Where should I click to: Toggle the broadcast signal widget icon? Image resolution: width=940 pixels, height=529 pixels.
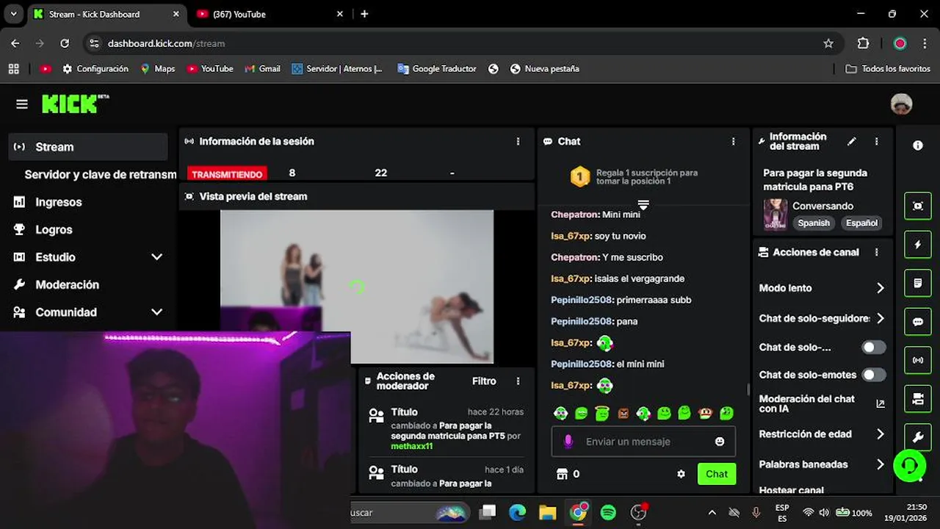click(x=918, y=360)
